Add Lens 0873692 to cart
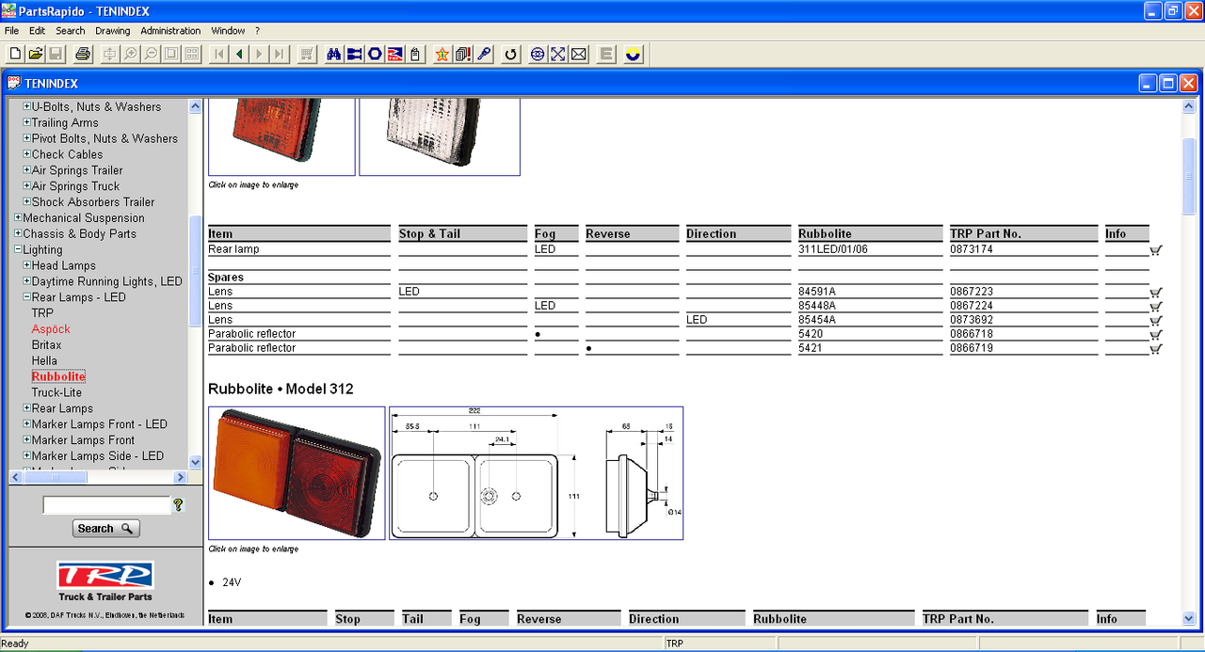The width and height of the screenshot is (1205, 652). (x=1155, y=321)
